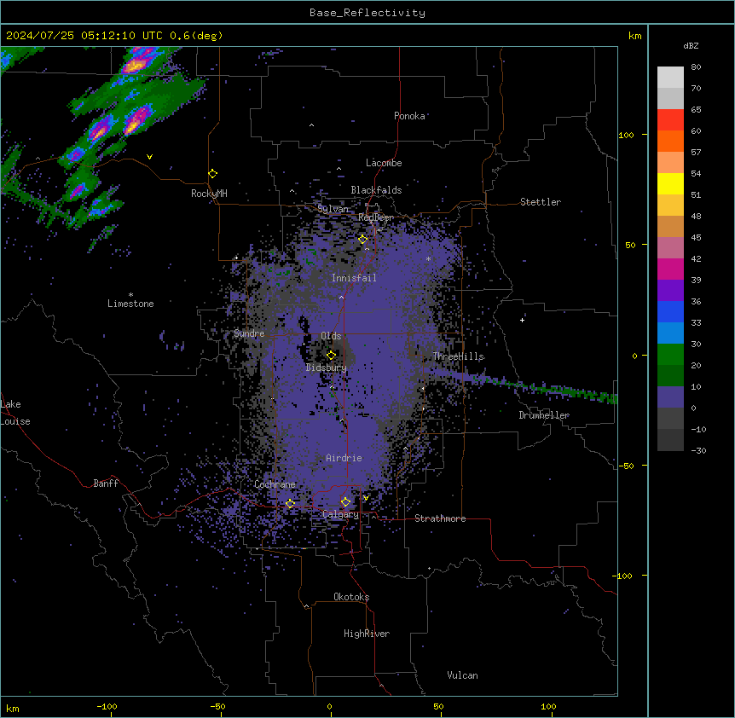Select the Lacombe city label
Image resolution: width=735 pixels, height=718 pixels.
coord(384,163)
